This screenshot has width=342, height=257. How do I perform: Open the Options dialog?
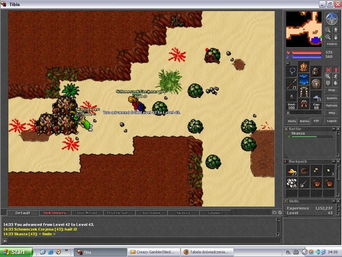(332, 105)
